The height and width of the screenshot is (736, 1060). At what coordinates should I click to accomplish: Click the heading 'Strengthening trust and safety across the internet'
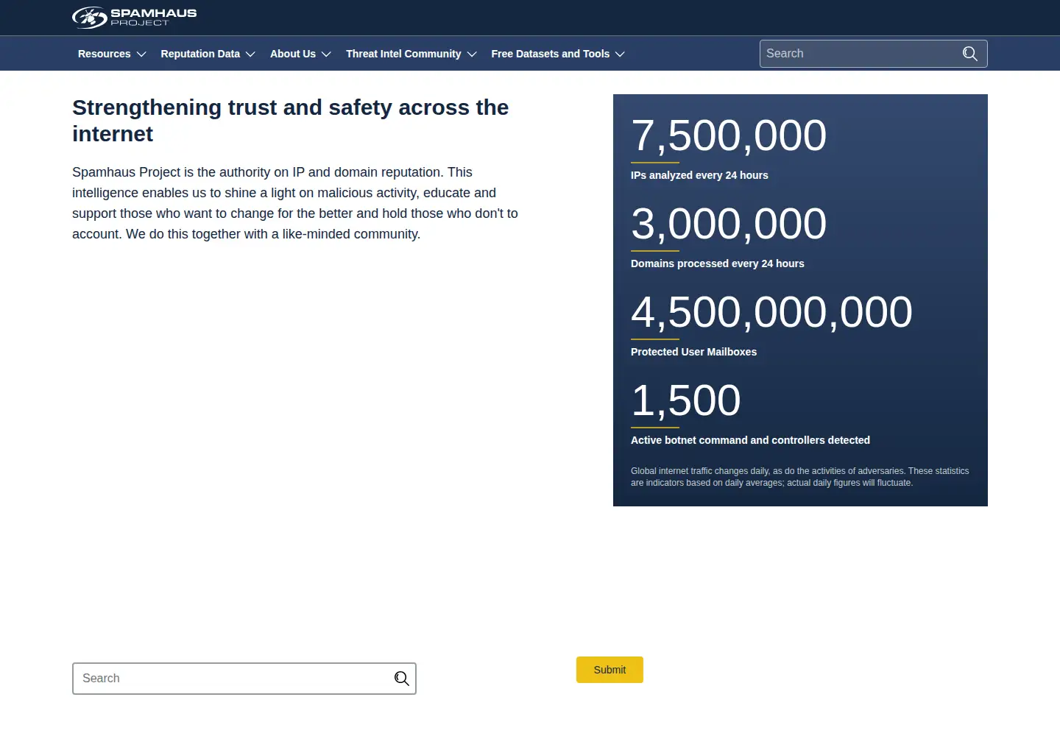pos(291,121)
